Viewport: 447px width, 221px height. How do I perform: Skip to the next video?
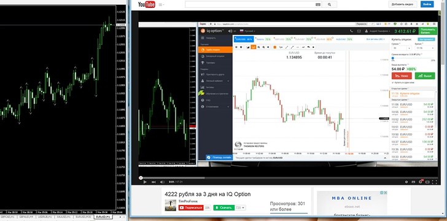click(154, 182)
